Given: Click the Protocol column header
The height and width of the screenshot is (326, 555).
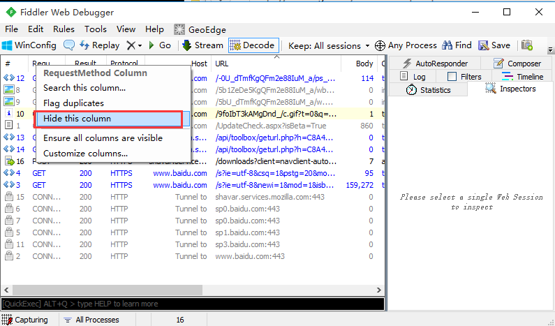Looking at the screenshot, I should pos(124,64).
